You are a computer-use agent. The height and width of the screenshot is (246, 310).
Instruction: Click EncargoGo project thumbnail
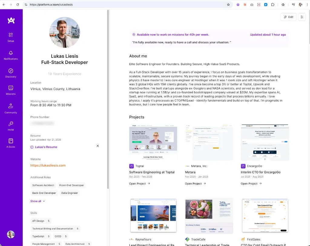[265, 142]
